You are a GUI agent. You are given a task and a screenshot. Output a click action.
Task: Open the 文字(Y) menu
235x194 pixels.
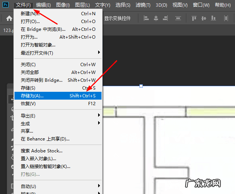(103, 5)
